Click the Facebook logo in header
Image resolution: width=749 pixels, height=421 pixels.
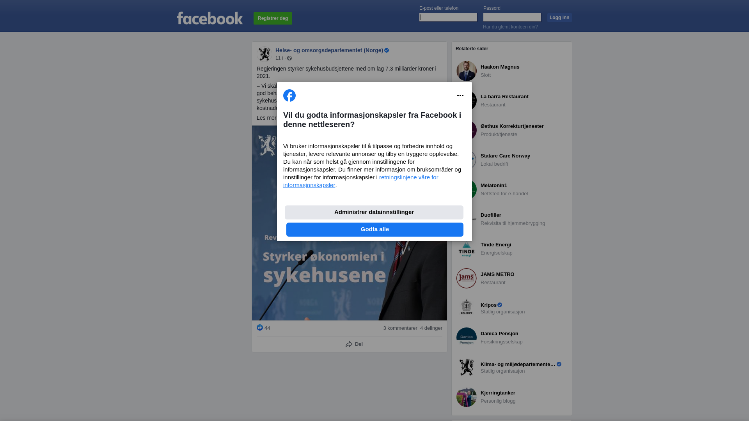click(x=209, y=18)
